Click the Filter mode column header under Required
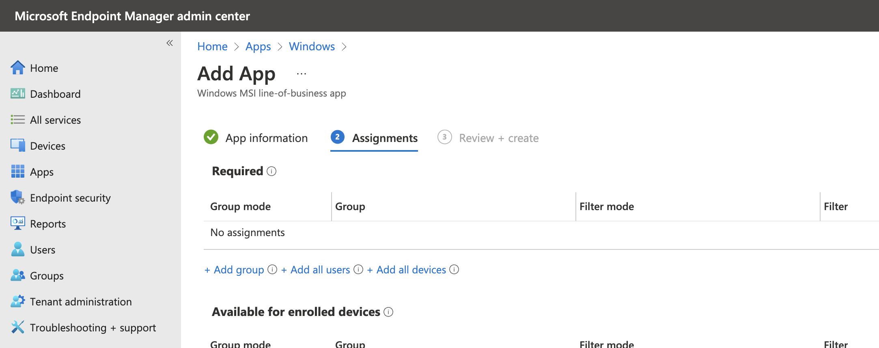The height and width of the screenshot is (348, 879). [607, 206]
